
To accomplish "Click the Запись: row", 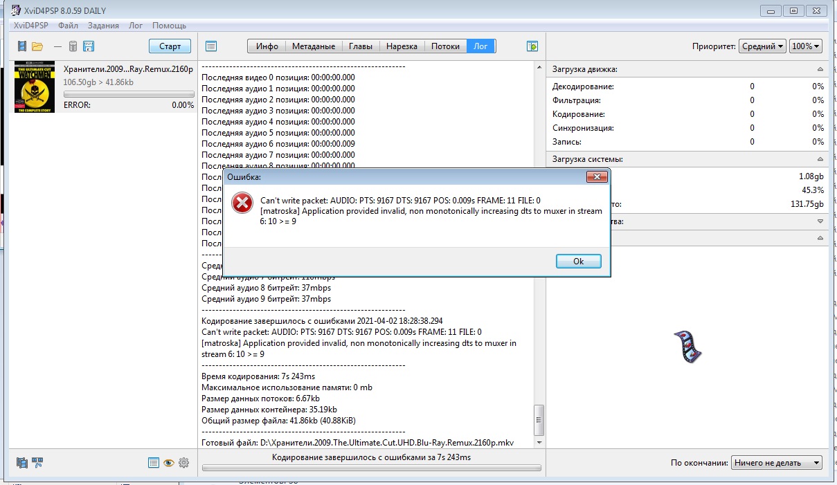I will pyautogui.click(x=688, y=141).
